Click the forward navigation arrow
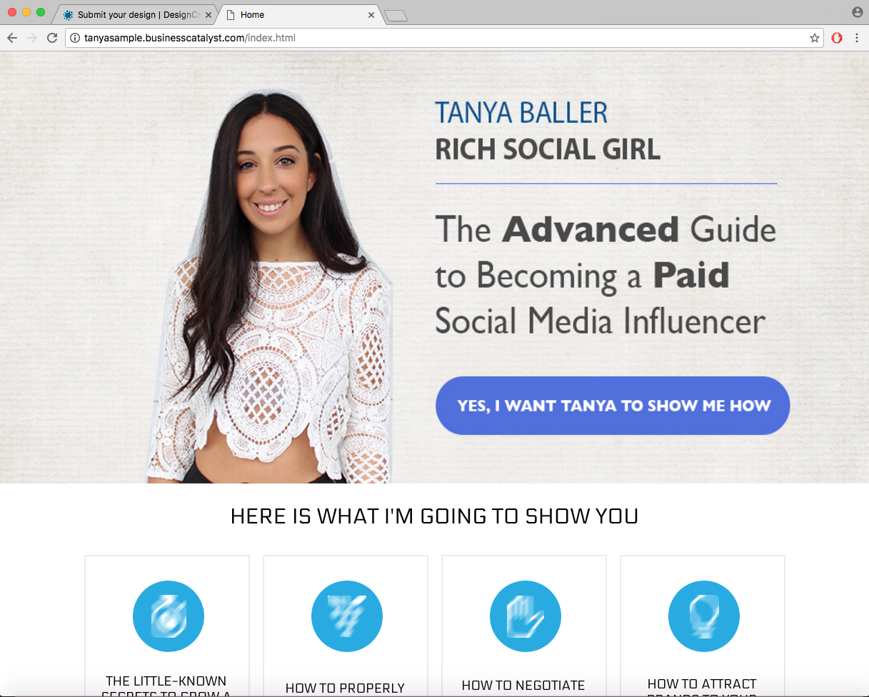The height and width of the screenshot is (697, 869). pyautogui.click(x=31, y=38)
